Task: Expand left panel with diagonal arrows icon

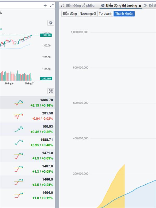Action: click(51, 5)
